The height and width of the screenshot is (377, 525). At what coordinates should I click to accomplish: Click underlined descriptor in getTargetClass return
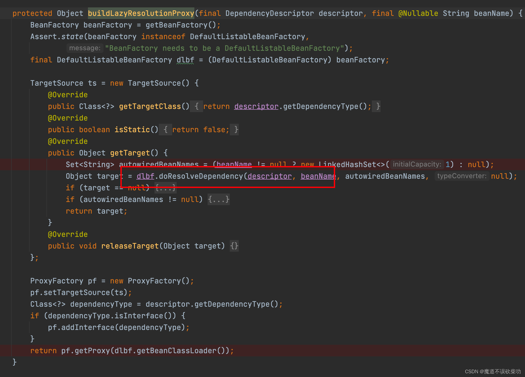pyautogui.click(x=256, y=106)
